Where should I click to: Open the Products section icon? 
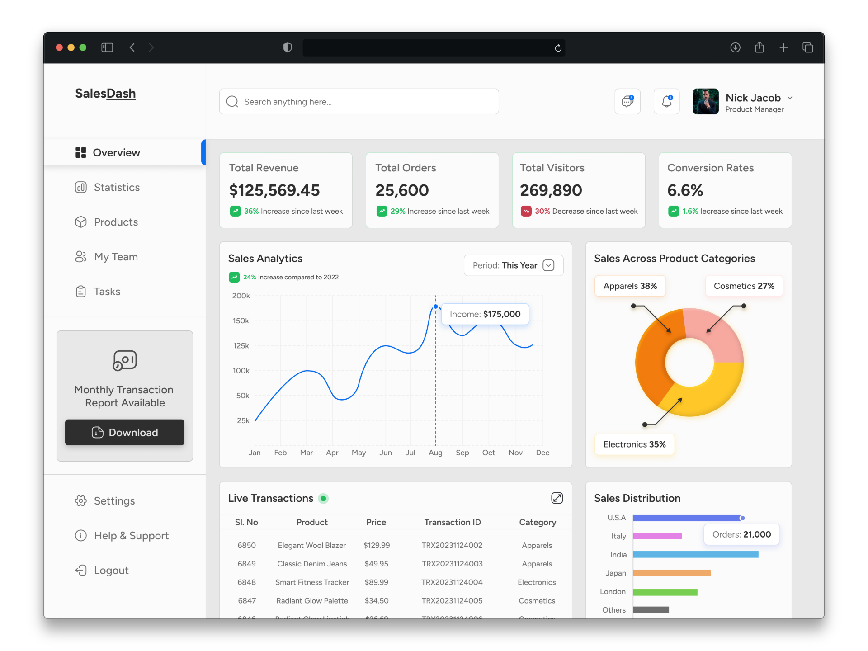81,222
